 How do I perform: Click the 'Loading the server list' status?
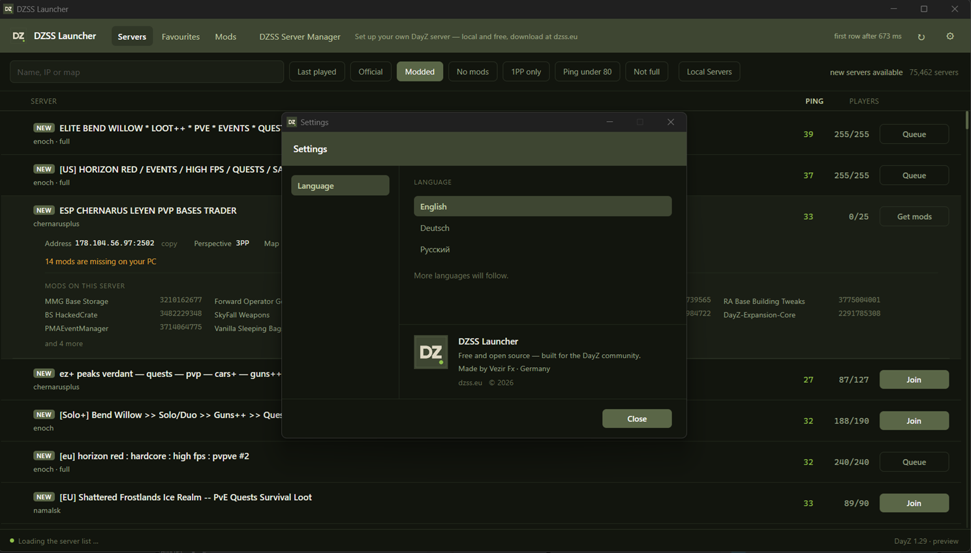pyautogui.click(x=58, y=541)
